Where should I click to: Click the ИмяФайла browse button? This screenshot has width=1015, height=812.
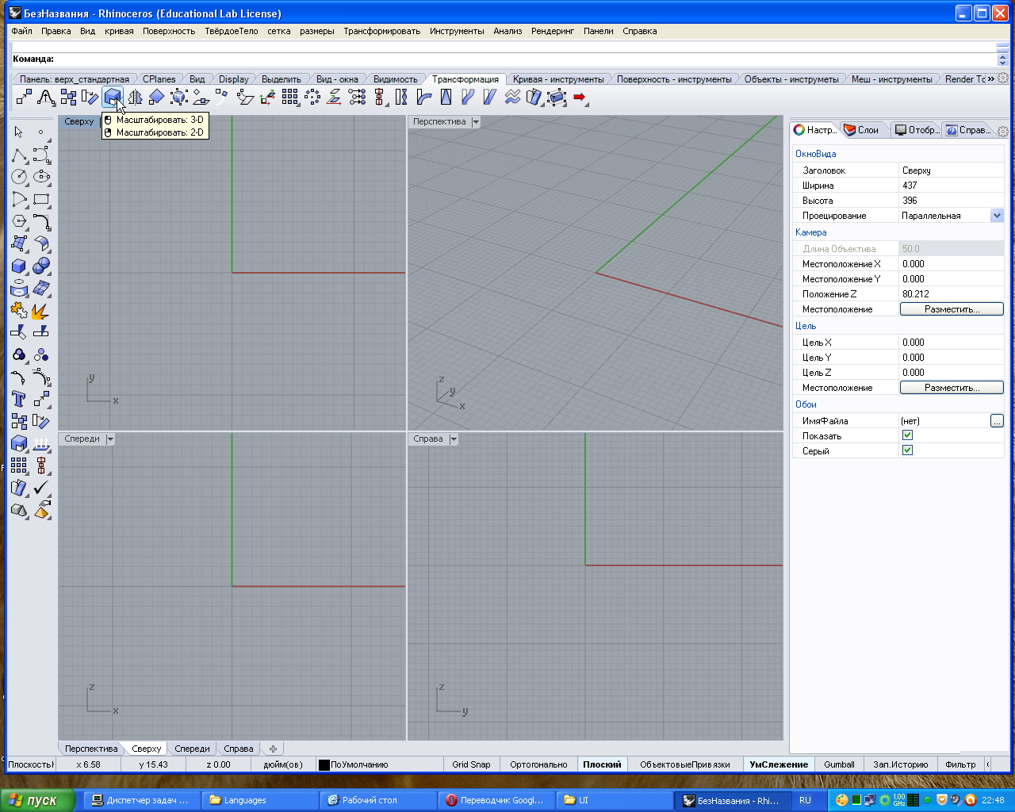tap(997, 421)
